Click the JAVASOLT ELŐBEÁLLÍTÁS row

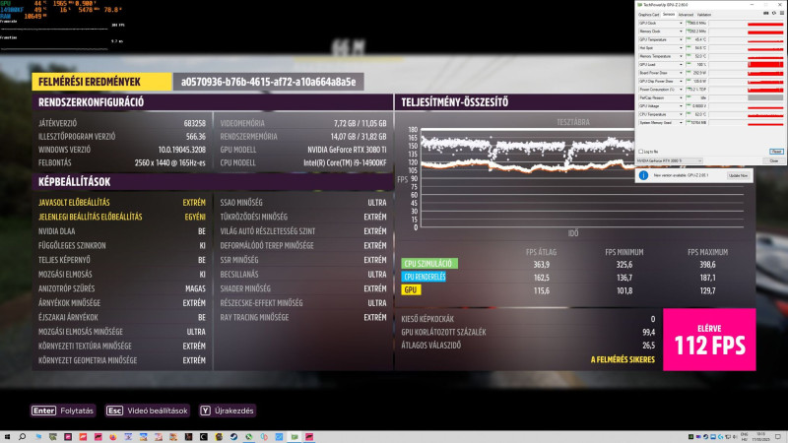pyautogui.click(x=121, y=203)
